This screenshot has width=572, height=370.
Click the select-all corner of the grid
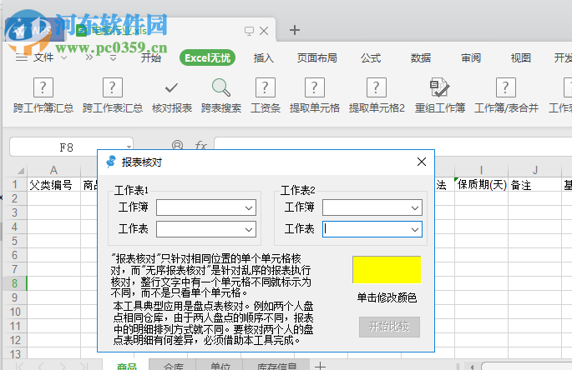tap(21, 171)
